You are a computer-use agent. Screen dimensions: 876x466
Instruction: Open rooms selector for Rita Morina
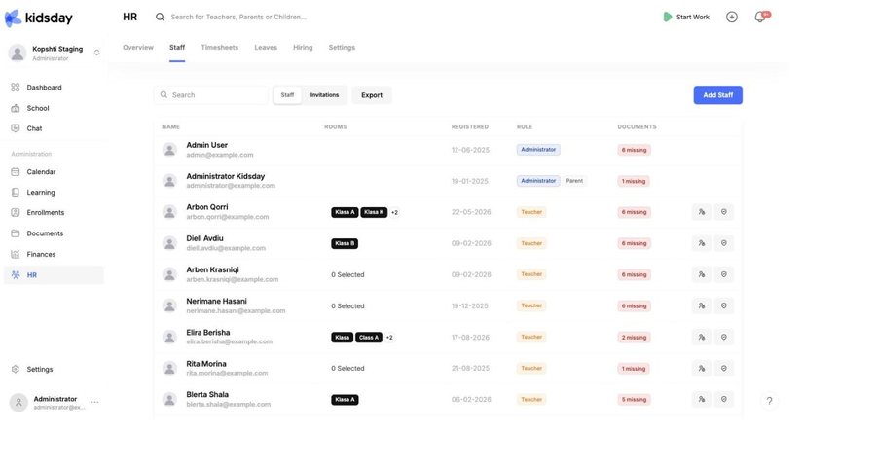point(347,369)
